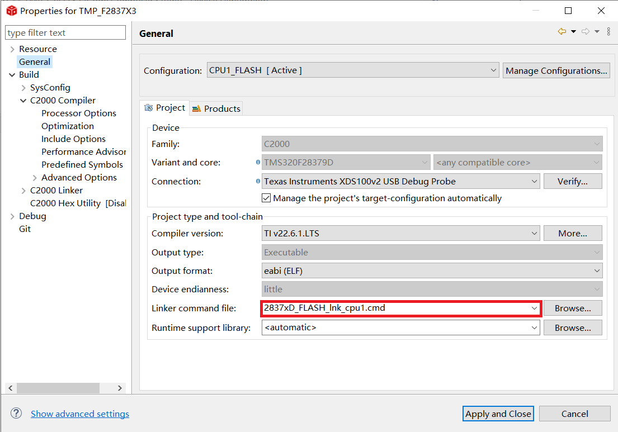Click the Manage Configurations button
This screenshot has width=618, height=432.
pos(556,70)
